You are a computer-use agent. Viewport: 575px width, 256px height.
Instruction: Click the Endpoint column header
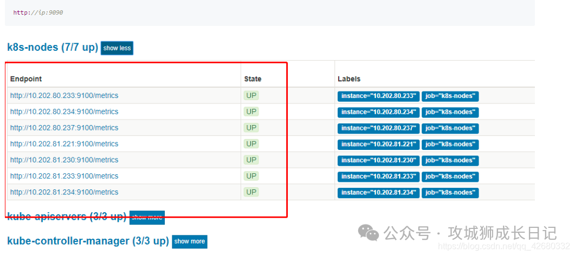[x=25, y=78]
